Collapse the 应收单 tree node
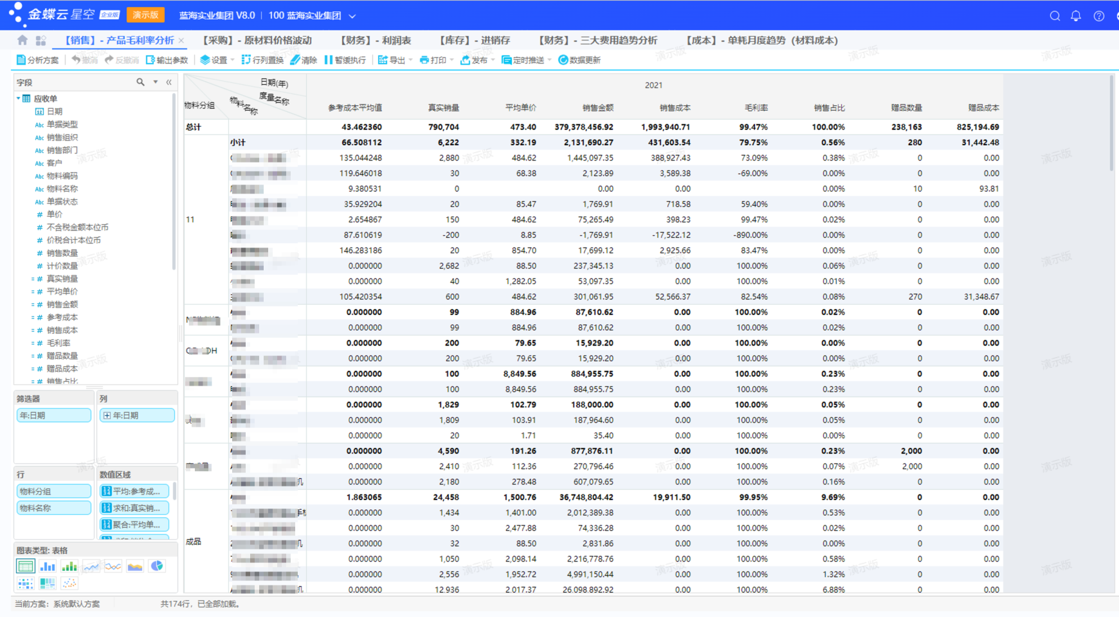The width and height of the screenshot is (1119, 617). [18, 98]
